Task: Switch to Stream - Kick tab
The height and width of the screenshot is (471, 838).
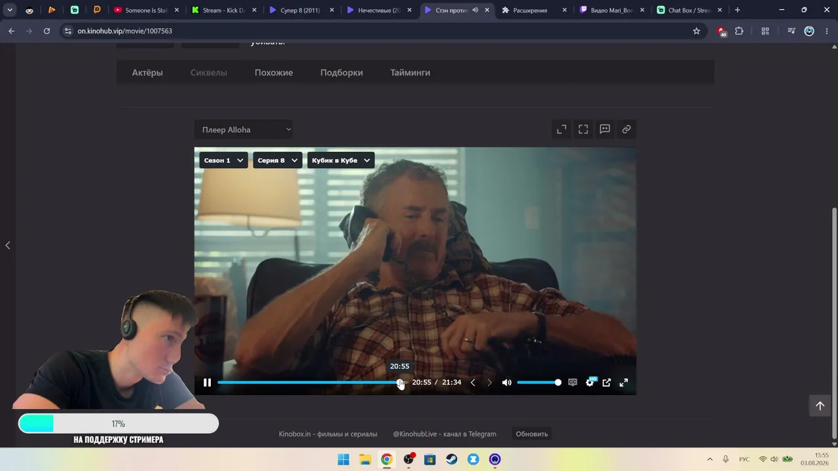Action: click(x=224, y=10)
